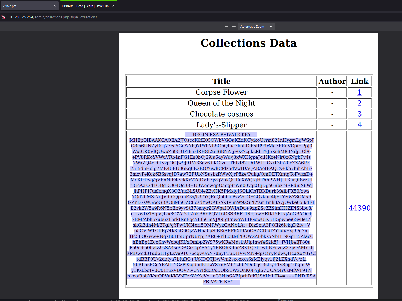
Task: Click the Author column header
Action: (332, 81)
